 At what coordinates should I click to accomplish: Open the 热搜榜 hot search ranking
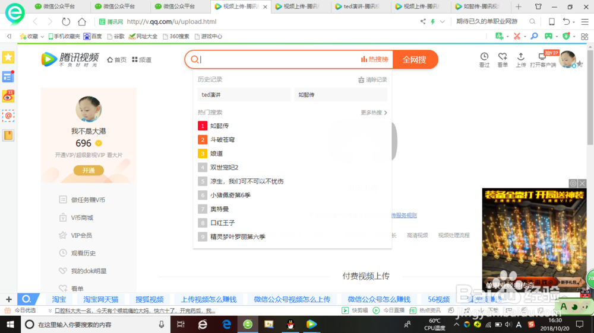[374, 59]
